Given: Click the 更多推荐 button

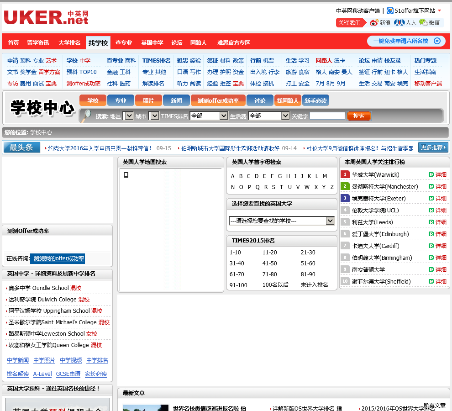Looking at the screenshot, I should point(433,148).
